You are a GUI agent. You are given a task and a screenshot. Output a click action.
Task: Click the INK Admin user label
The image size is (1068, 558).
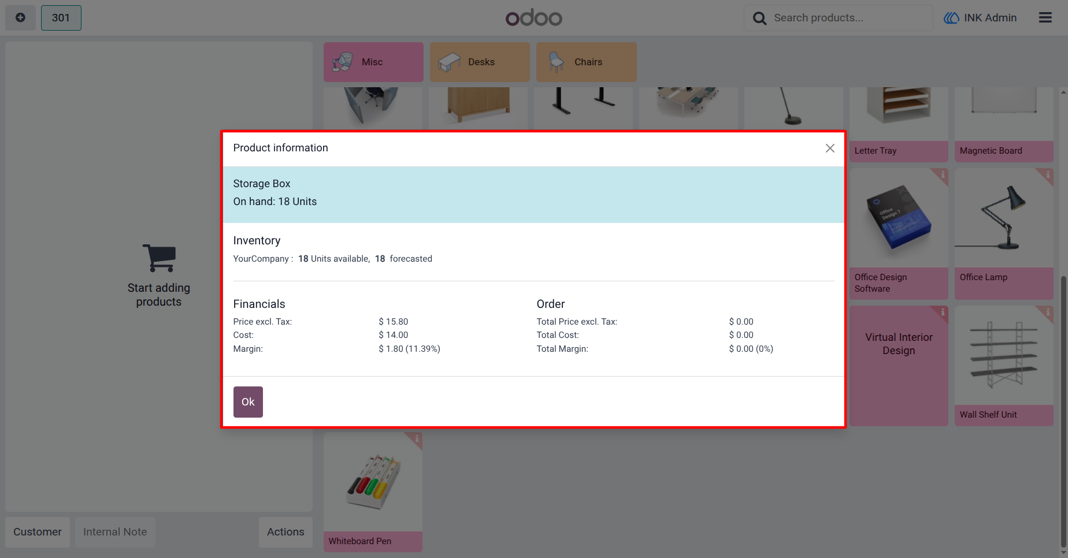tap(980, 18)
